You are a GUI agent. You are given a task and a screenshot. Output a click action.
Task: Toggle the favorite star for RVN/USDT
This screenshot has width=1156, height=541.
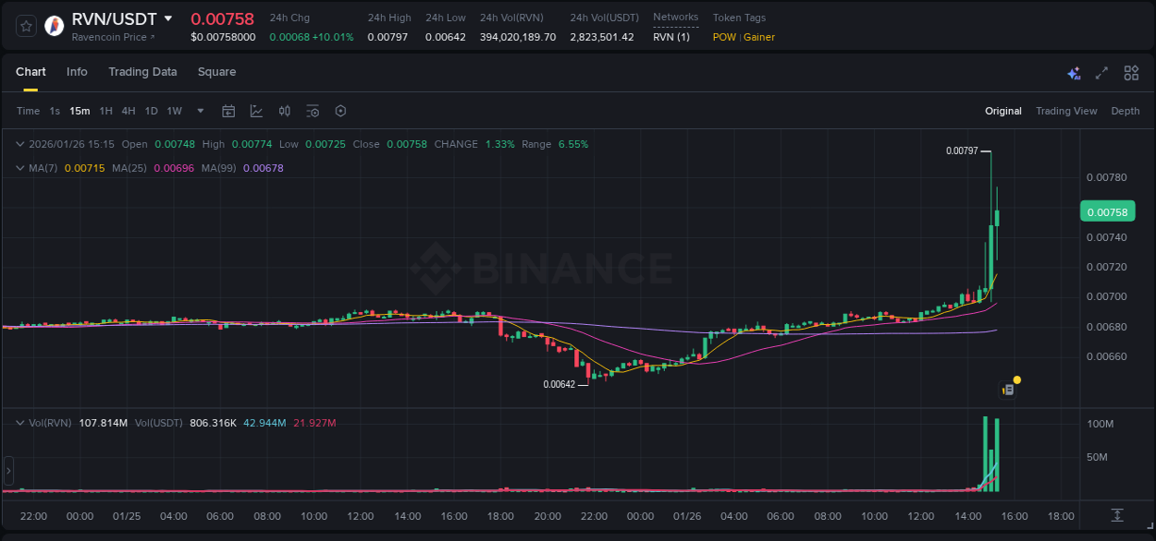(24, 25)
